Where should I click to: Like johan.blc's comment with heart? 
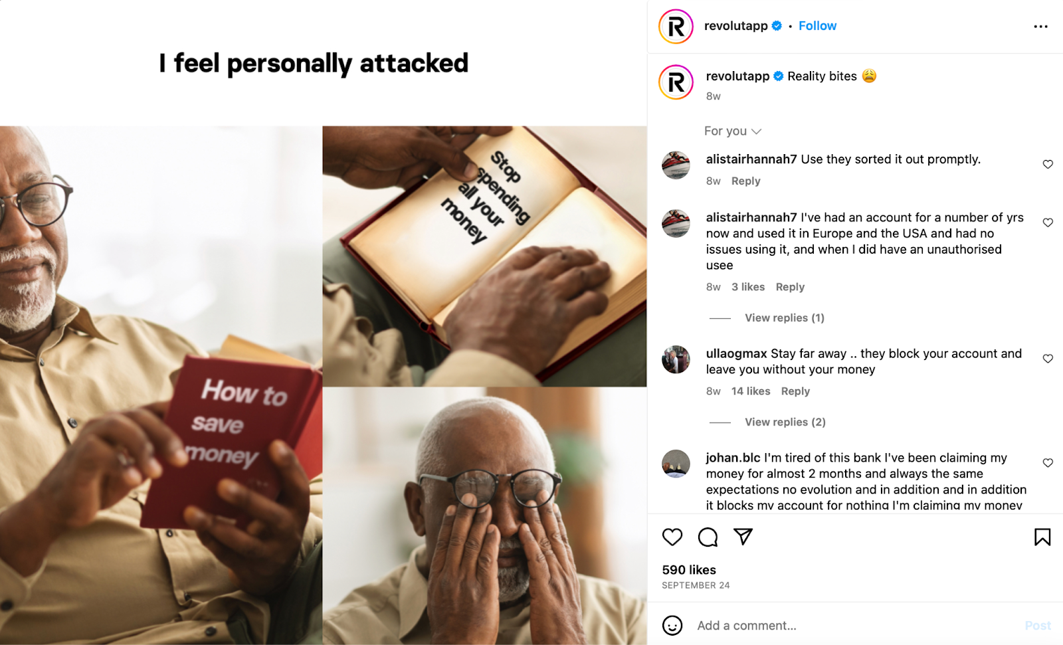1048,463
